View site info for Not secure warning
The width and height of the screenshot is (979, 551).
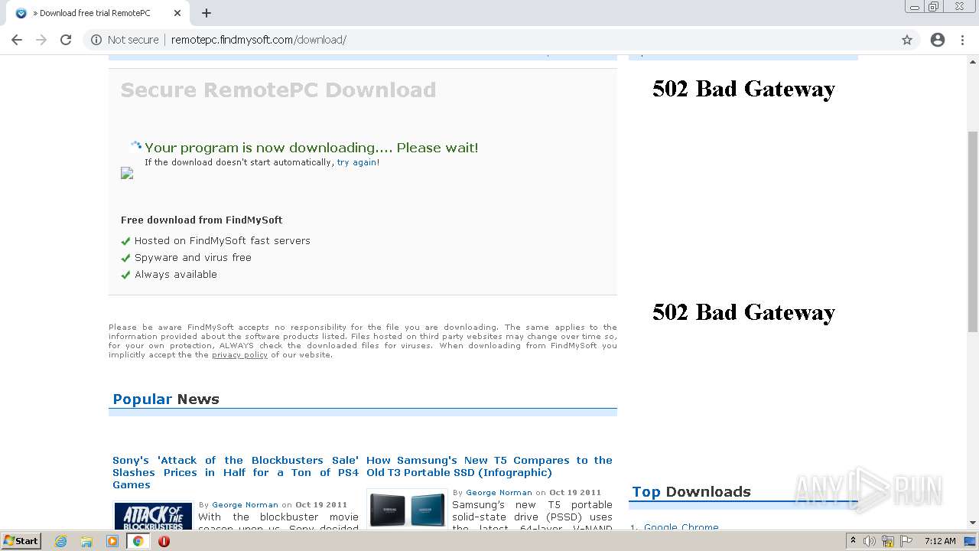tap(125, 40)
